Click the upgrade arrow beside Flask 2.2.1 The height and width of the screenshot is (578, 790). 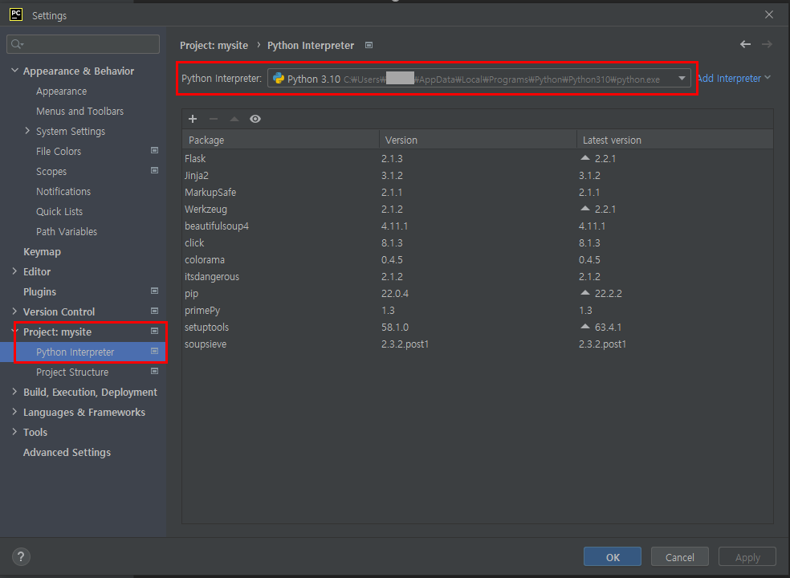point(585,157)
